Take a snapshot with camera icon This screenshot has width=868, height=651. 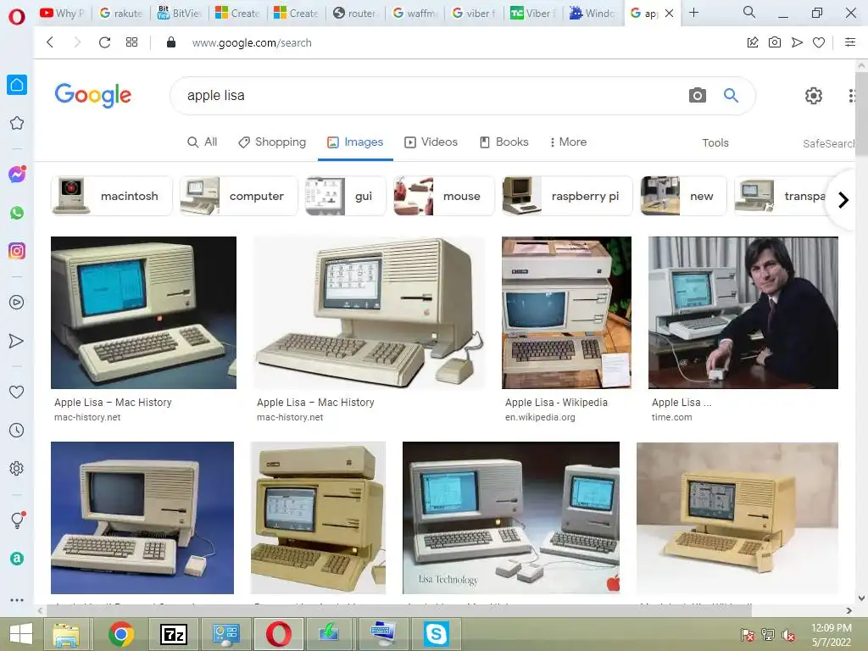click(775, 42)
